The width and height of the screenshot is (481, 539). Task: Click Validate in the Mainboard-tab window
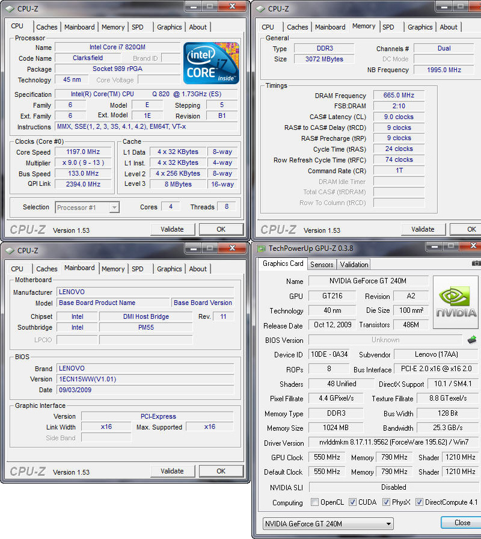(x=173, y=471)
